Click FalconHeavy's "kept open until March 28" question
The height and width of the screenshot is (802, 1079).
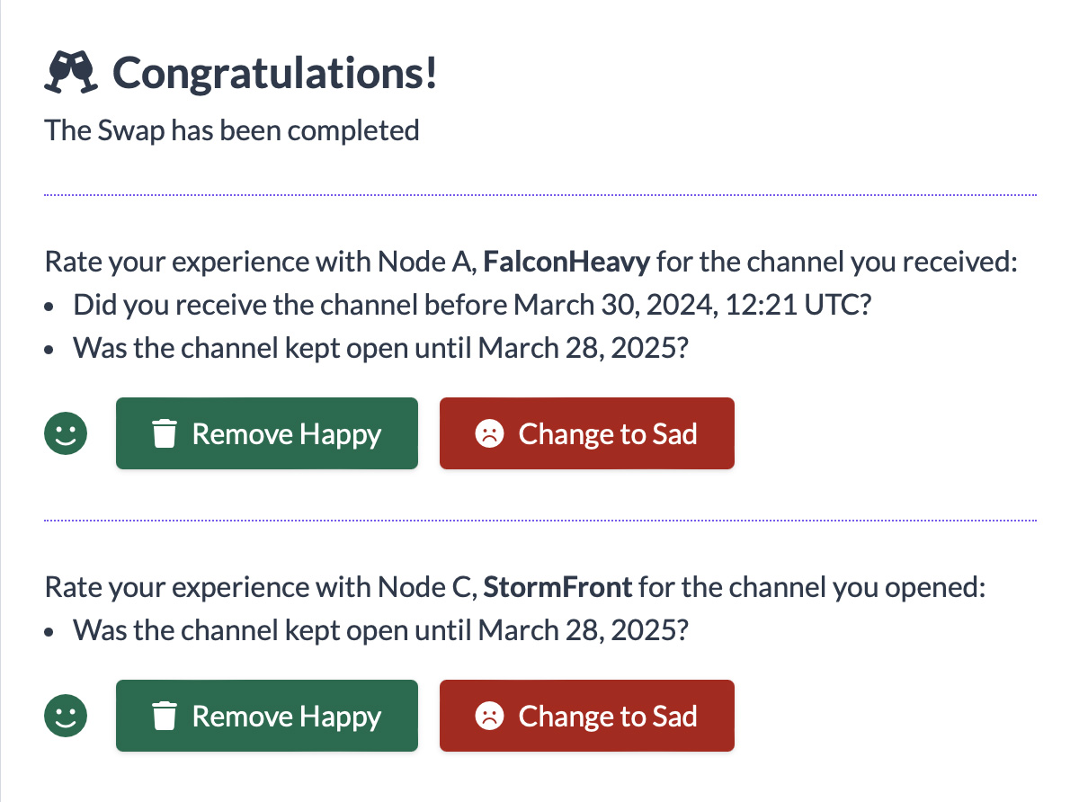click(x=380, y=346)
